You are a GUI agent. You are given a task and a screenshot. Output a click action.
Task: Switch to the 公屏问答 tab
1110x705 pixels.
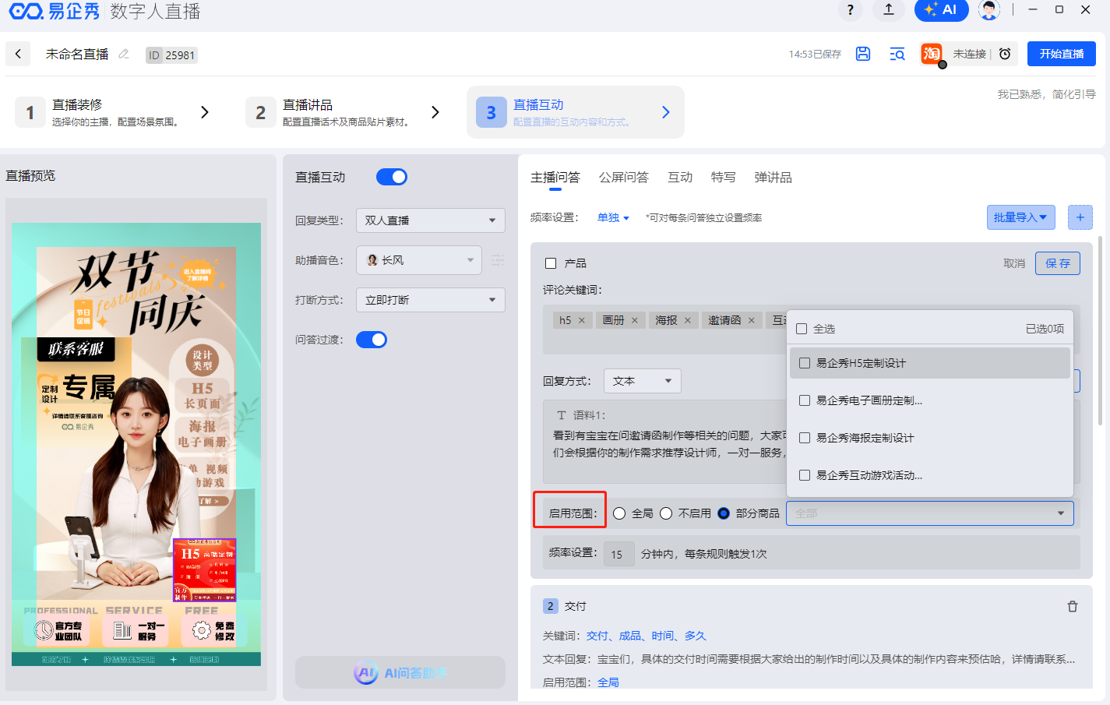pos(624,178)
